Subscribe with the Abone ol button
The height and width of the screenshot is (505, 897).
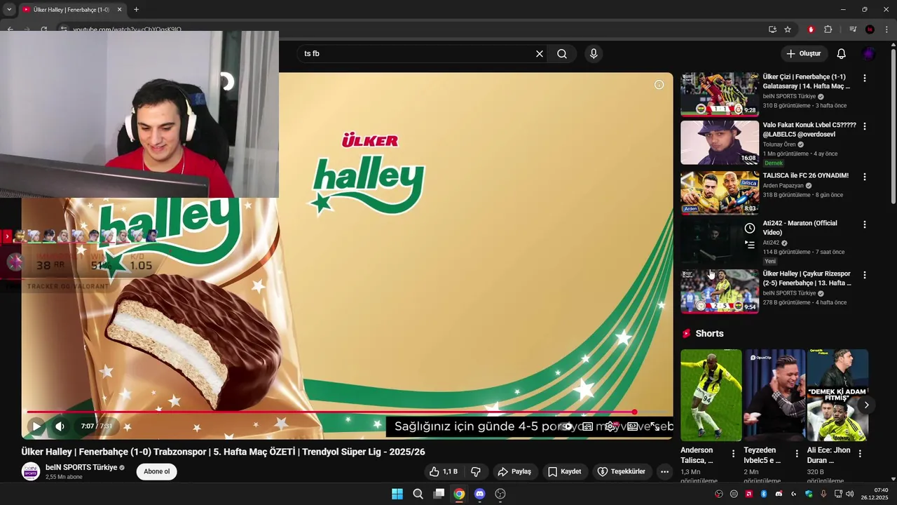[156, 471]
